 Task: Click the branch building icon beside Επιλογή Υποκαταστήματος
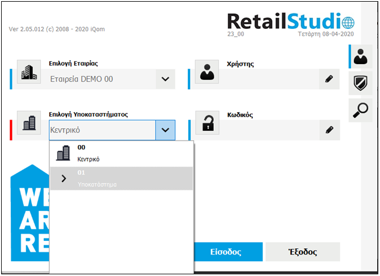[28, 123]
